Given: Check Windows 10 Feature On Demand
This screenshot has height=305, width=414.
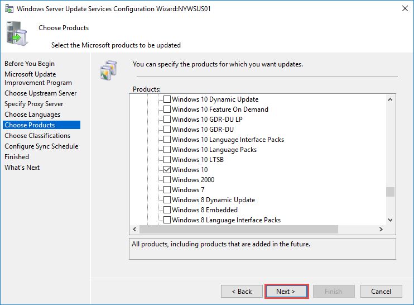Looking at the screenshot, I should coord(167,109).
